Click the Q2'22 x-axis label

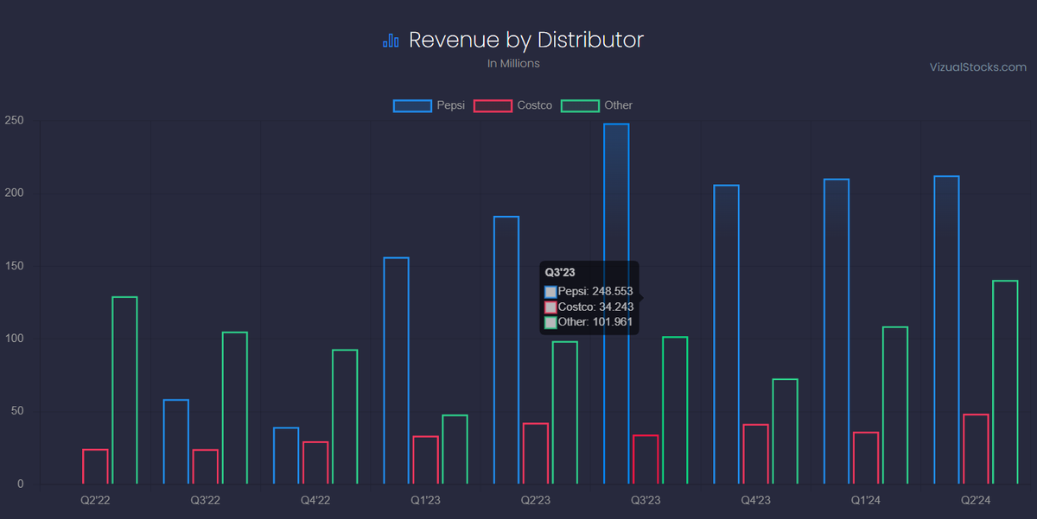95,500
